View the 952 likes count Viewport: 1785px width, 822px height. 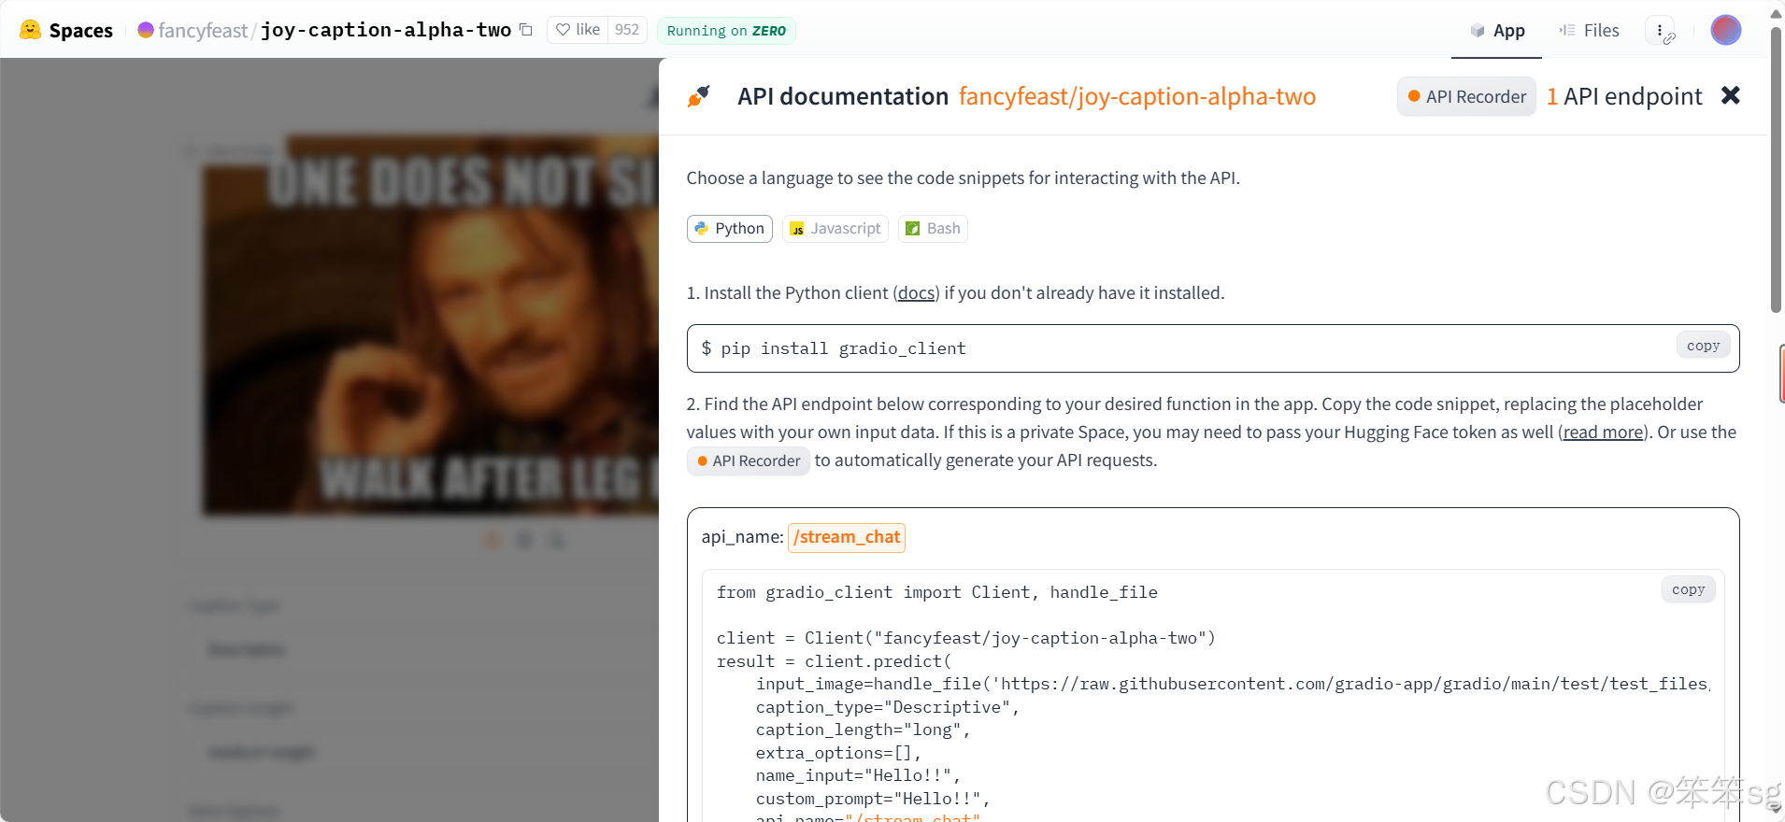(627, 30)
